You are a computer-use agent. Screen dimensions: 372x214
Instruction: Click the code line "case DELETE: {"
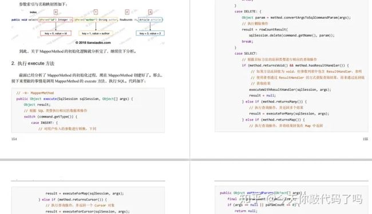[x=248, y=11]
